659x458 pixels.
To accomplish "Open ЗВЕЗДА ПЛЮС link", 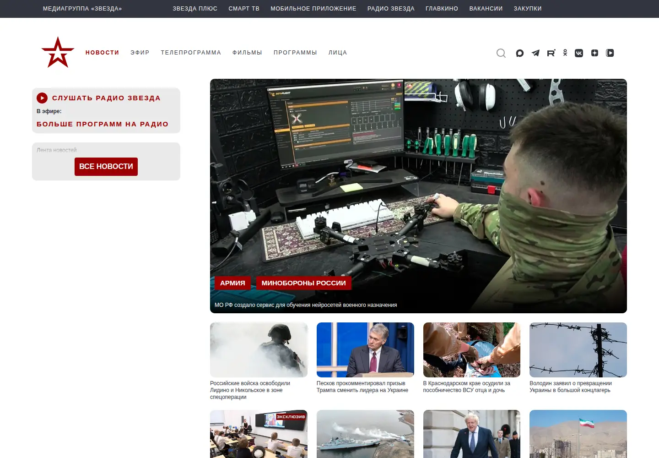I will (x=195, y=9).
